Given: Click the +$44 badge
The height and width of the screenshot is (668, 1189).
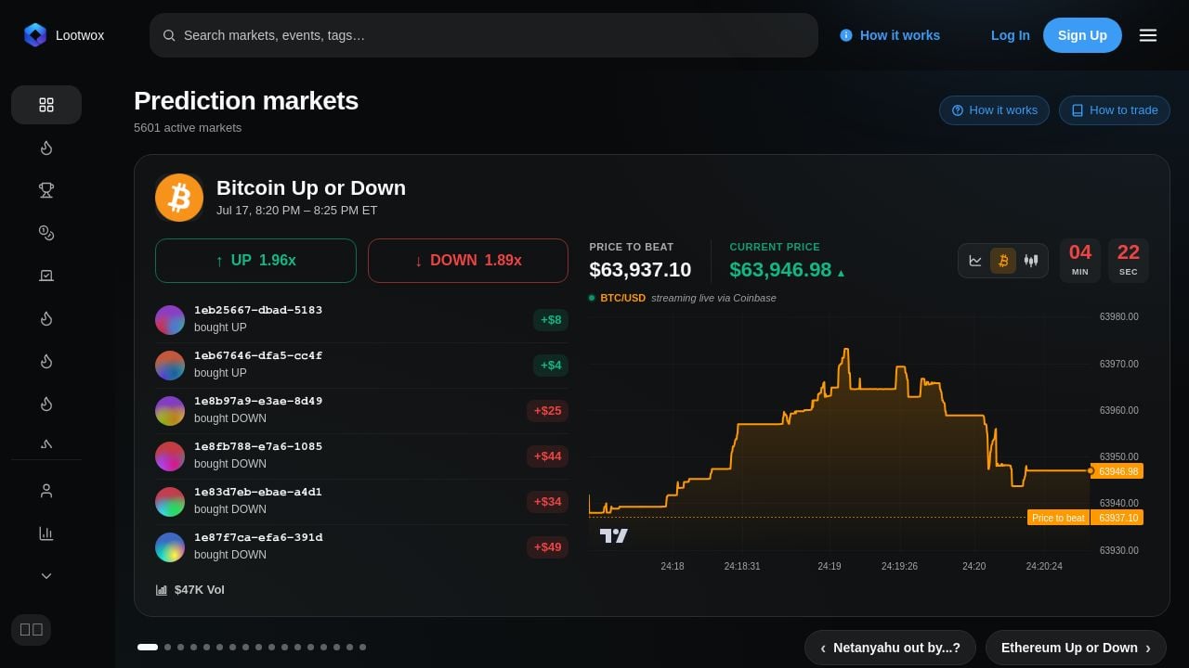Looking at the screenshot, I should [x=547, y=456].
